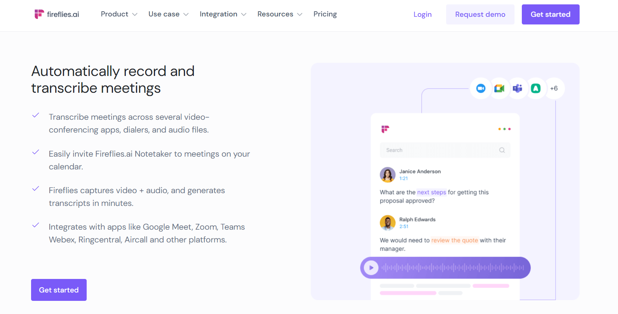Click the Get started button below the list
The image size is (618, 314).
(59, 290)
